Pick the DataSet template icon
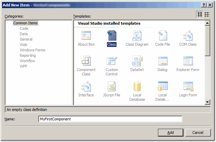 pyautogui.click(x=137, y=61)
